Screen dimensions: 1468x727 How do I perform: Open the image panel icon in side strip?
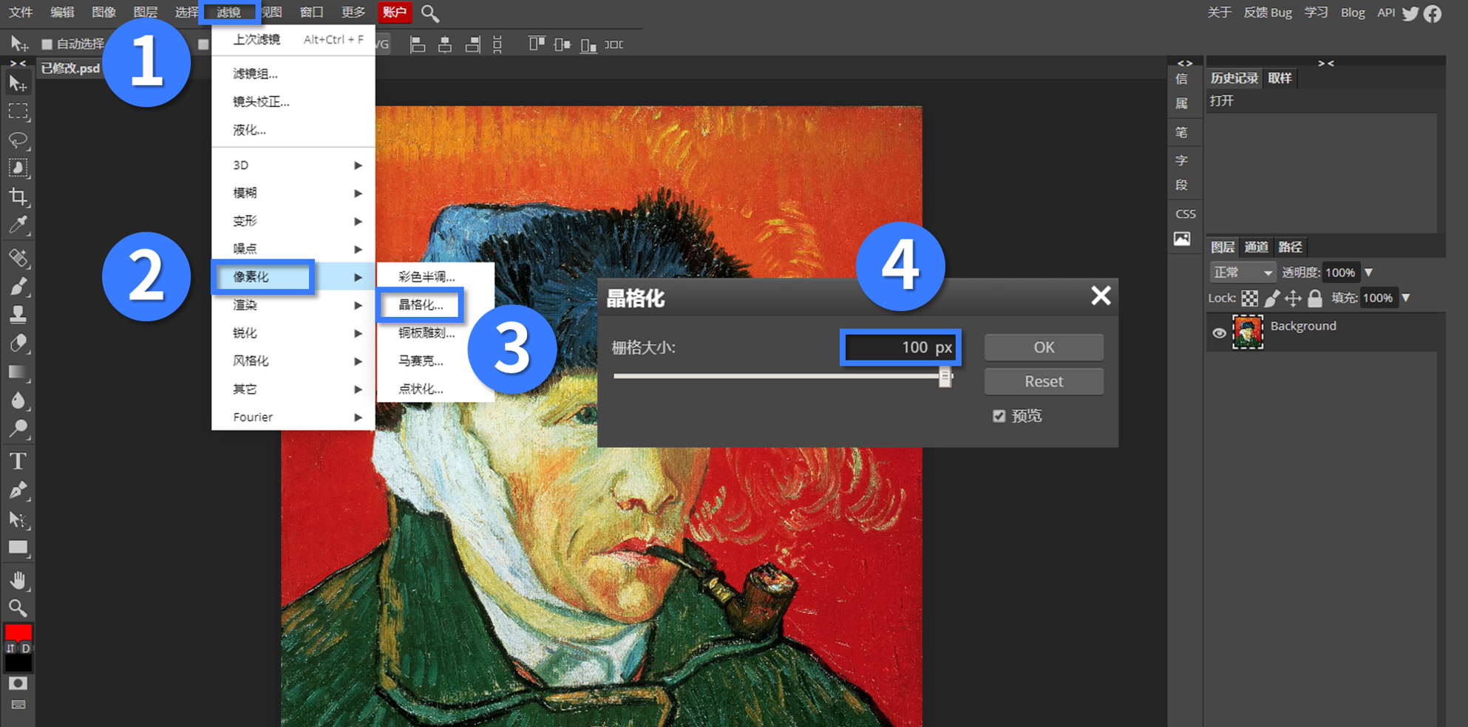pyautogui.click(x=1182, y=239)
